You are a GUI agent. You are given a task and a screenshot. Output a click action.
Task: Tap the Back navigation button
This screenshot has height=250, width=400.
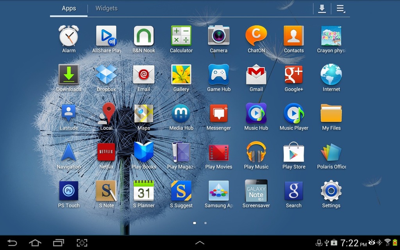click(12, 243)
